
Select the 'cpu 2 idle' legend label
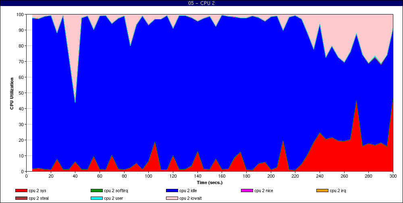click(x=188, y=191)
